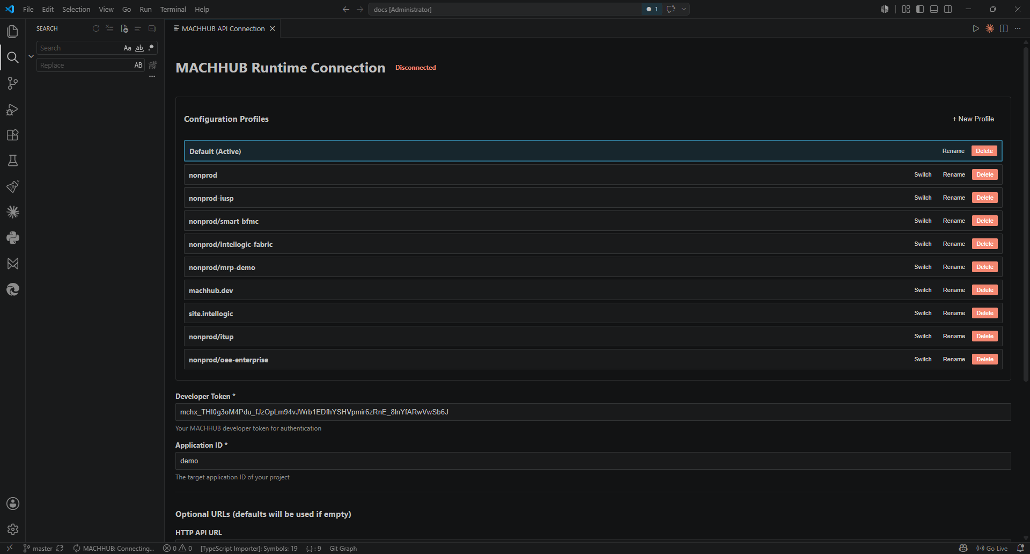Open editor More Actions ellipsis
1030x554 pixels.
pyautogui.click(x=1018, y=28)
